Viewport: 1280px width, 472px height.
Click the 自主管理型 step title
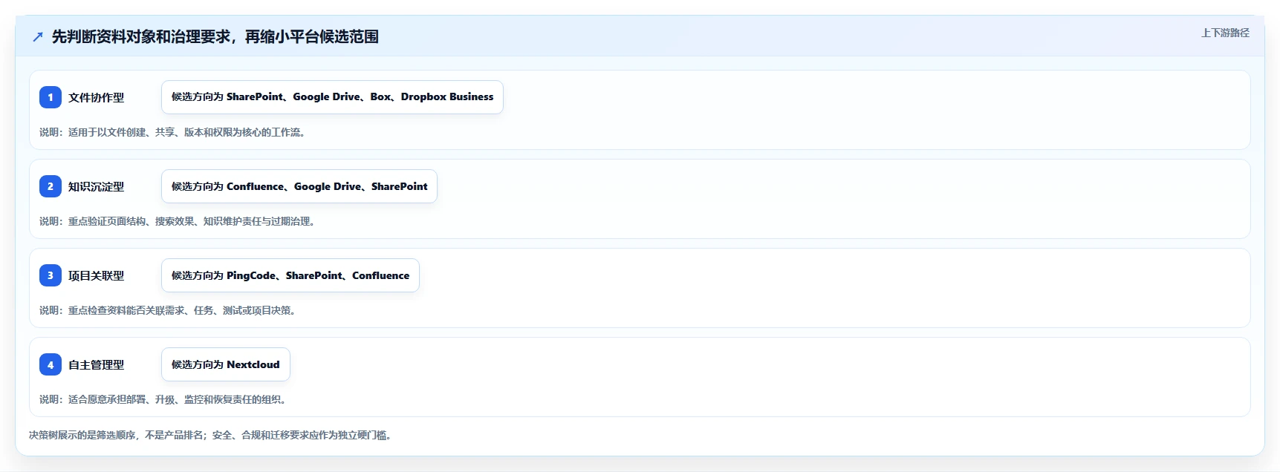tap(97, 364)
